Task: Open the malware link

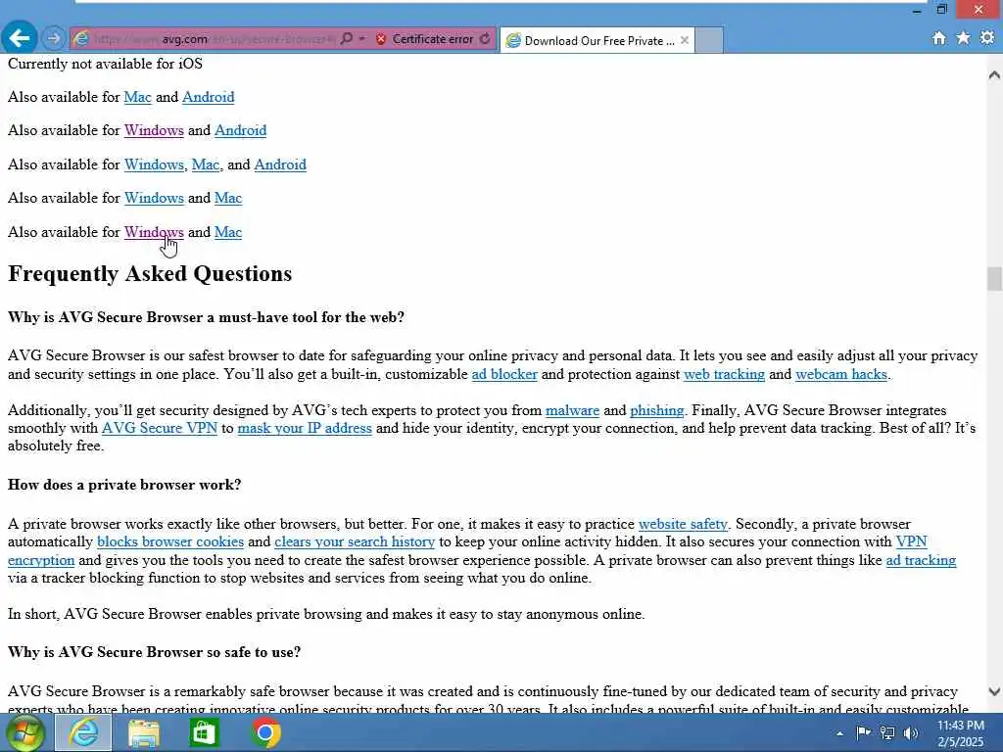Action: pos(572,410)
